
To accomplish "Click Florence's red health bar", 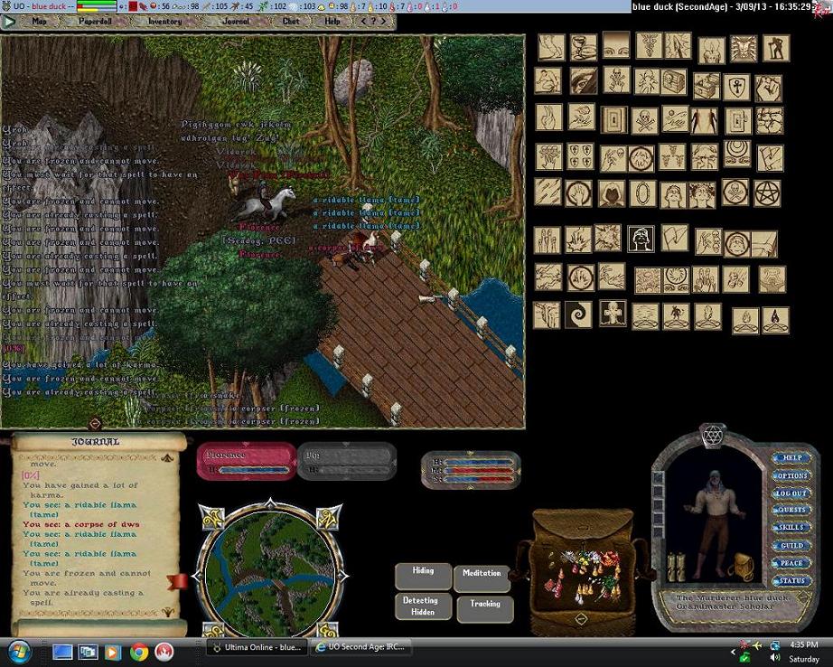I will 246,461.
